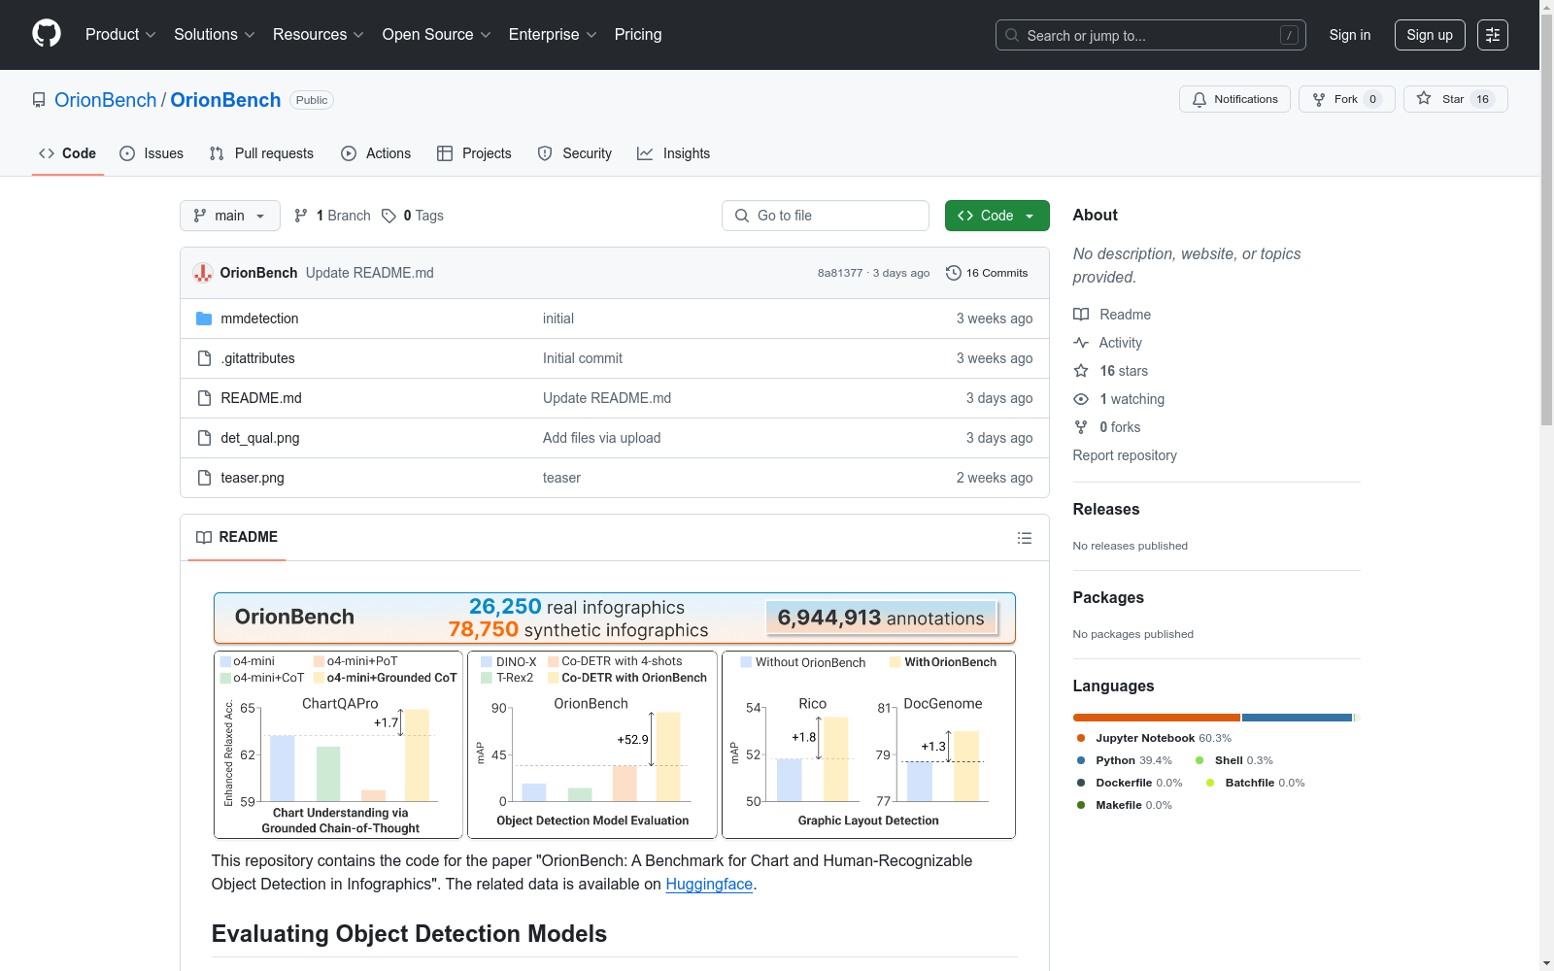Open the OrionBench repository name link
1554x971 pixels.
pyautogui.click(x=225, y=100)
